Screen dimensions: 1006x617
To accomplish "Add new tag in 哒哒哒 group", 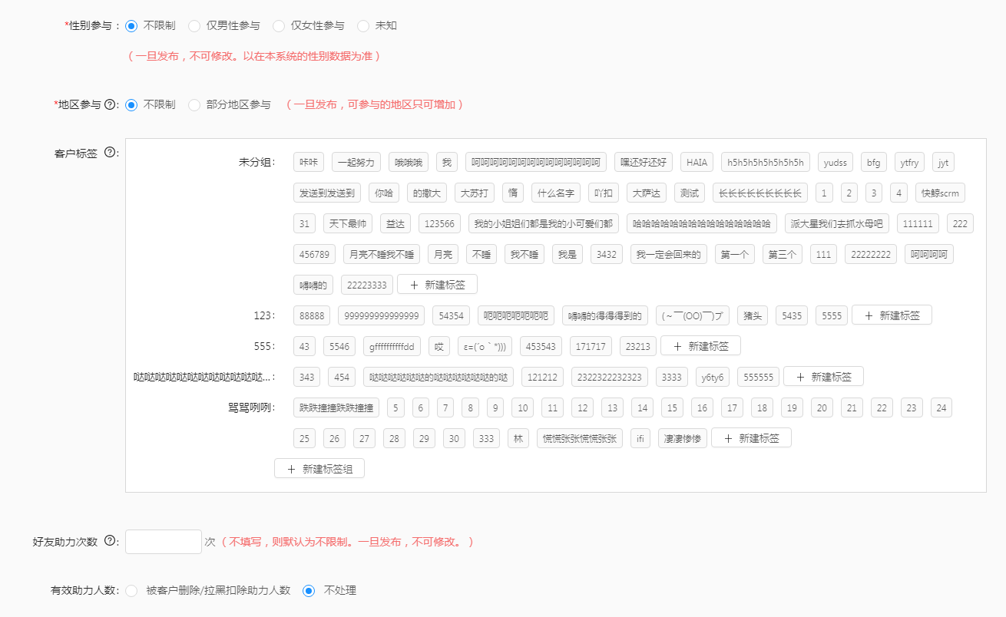I will pyautogui.click(x=823, y=377).
